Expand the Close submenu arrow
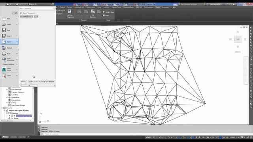Viewport: 253px width, 142px height. pos(17,75)
